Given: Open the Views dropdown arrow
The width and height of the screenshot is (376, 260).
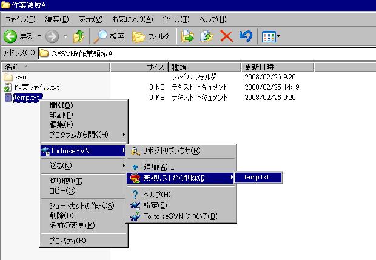Looking at the screenshot, I should [x=278, y=36].
